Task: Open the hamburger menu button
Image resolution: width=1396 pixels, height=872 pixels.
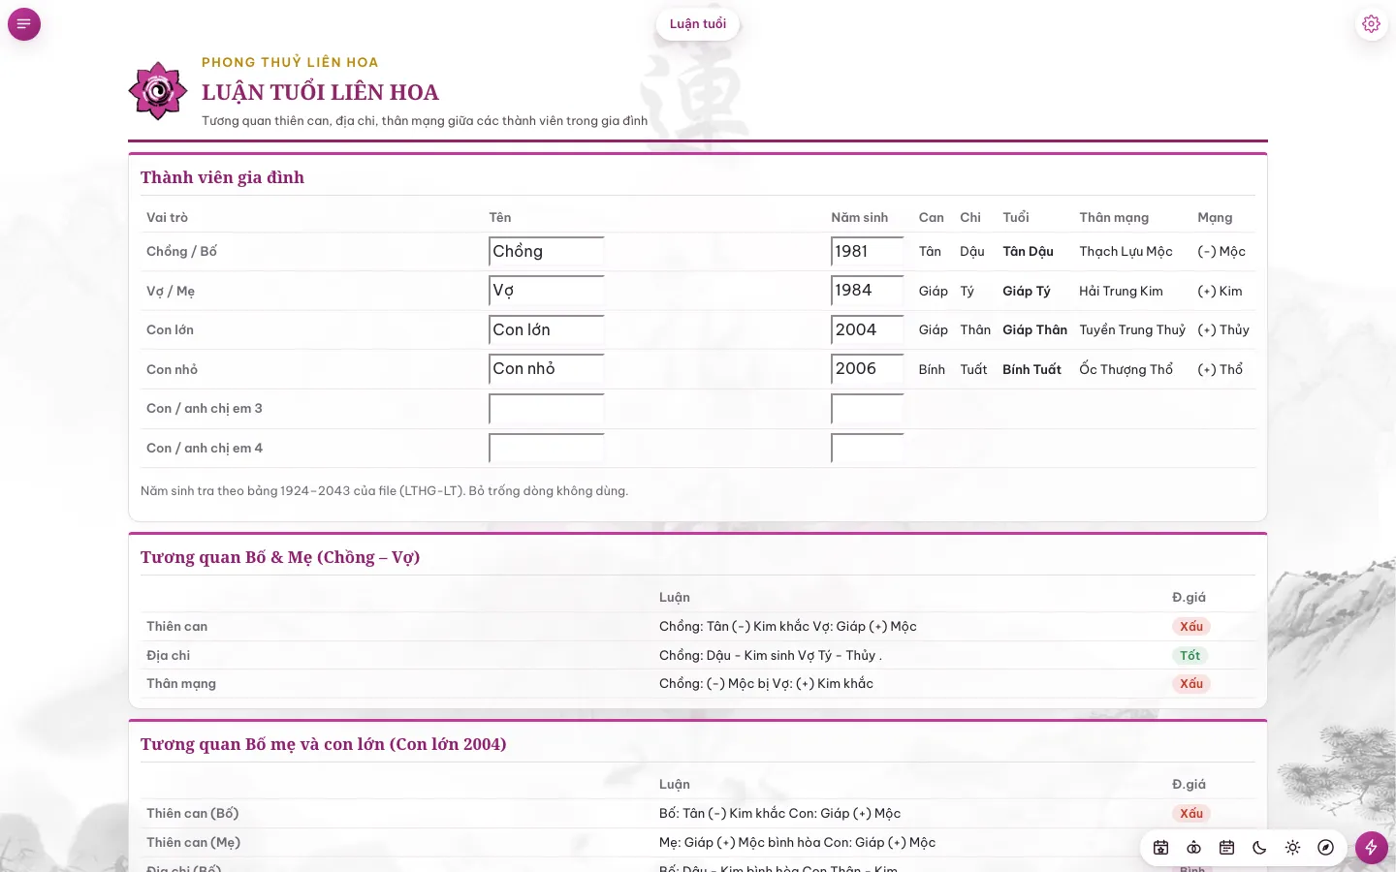Action: [x=24, y=24]
